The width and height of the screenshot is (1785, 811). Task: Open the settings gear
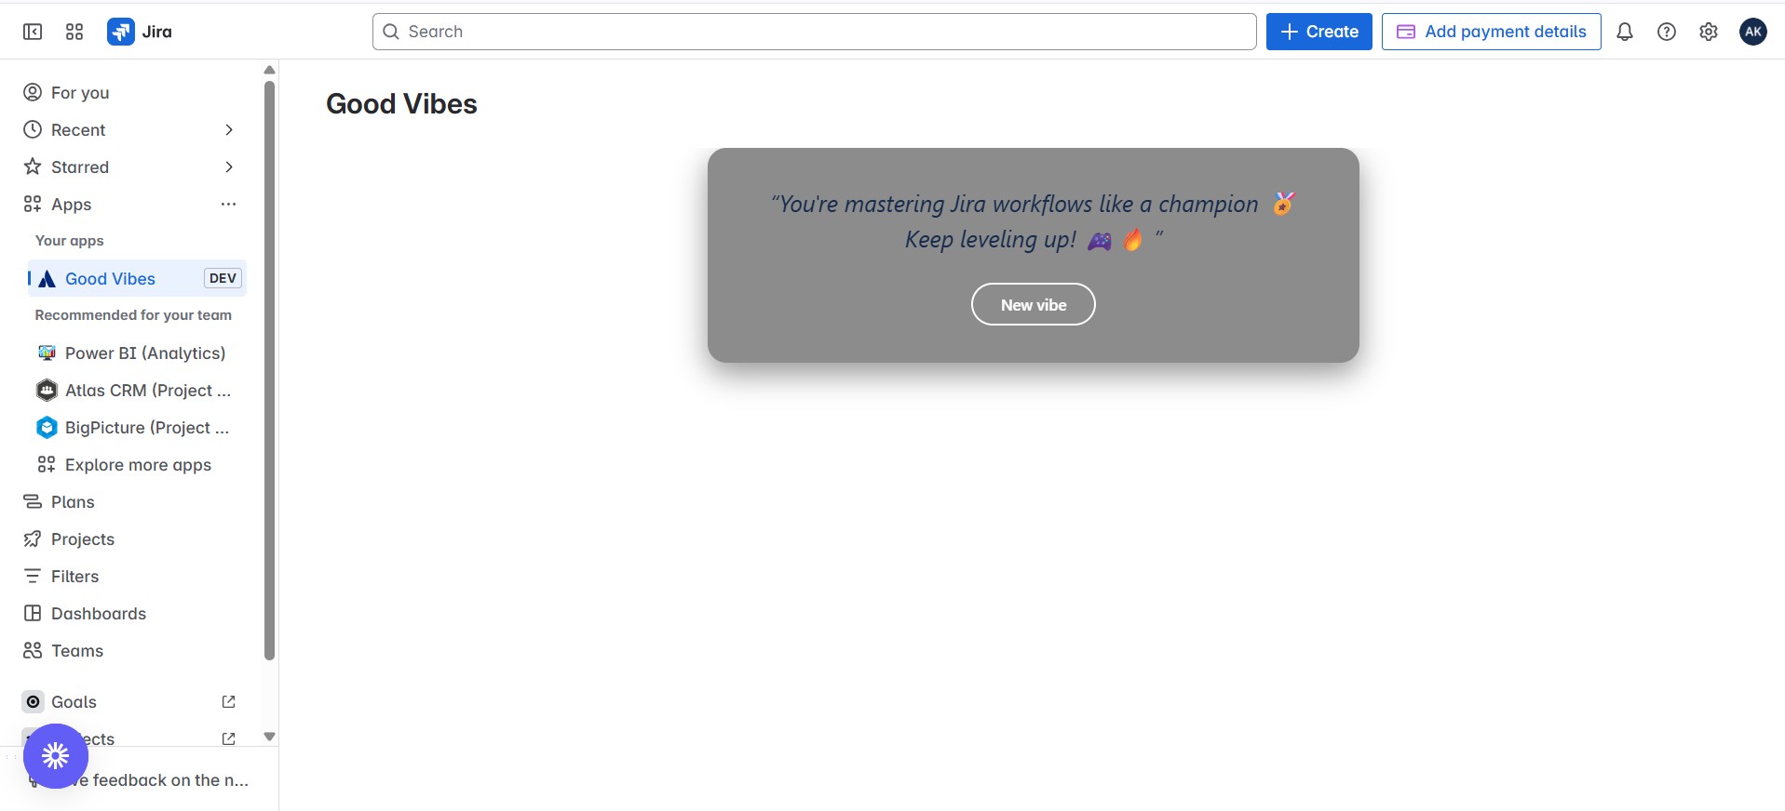click(x=1709, y=32)
